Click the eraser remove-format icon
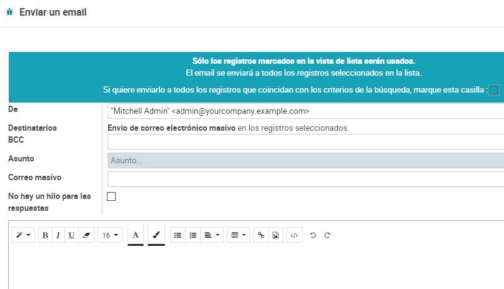 pyautogui.click(x=86, y=235)
